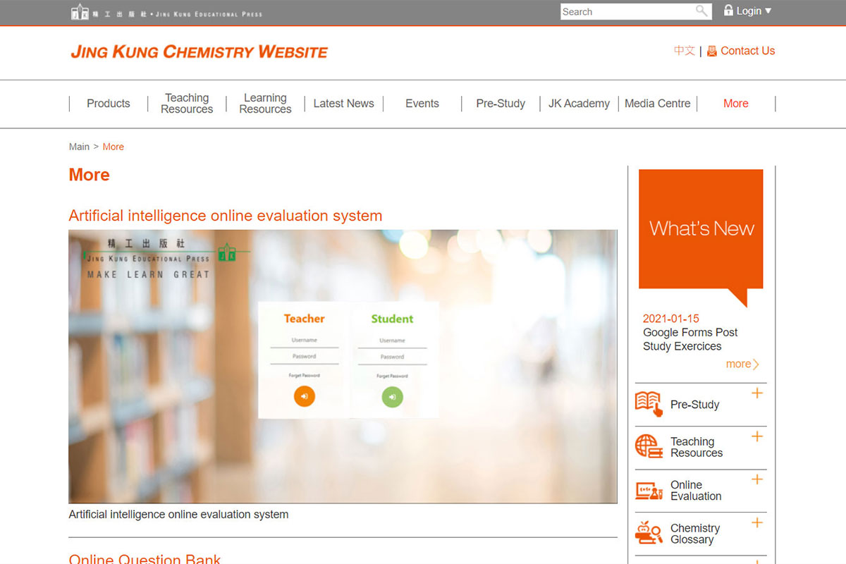Open the Products menu

(x=109, y=104)
